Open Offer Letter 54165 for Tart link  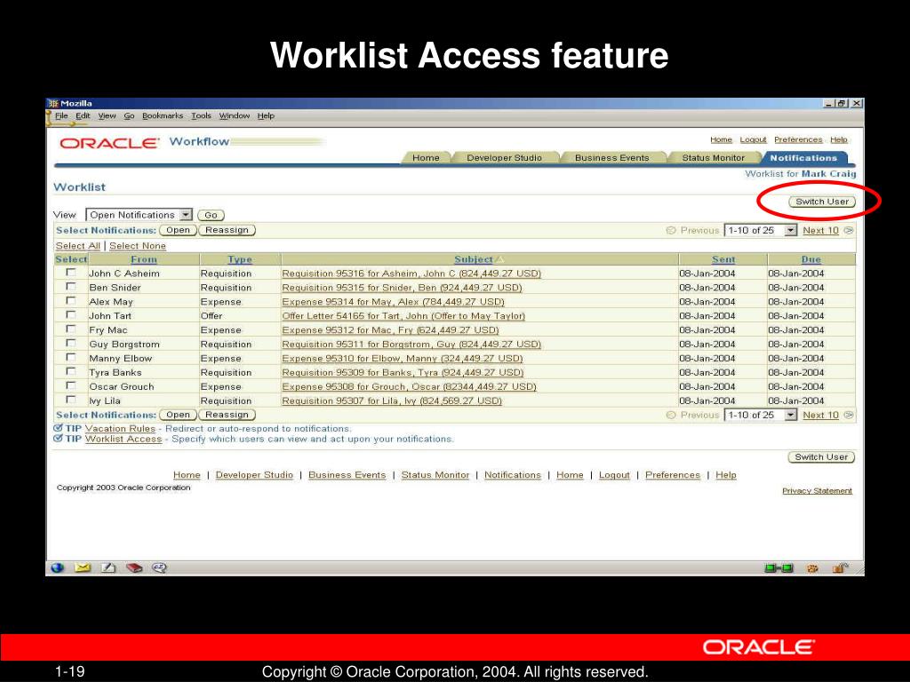403,316
